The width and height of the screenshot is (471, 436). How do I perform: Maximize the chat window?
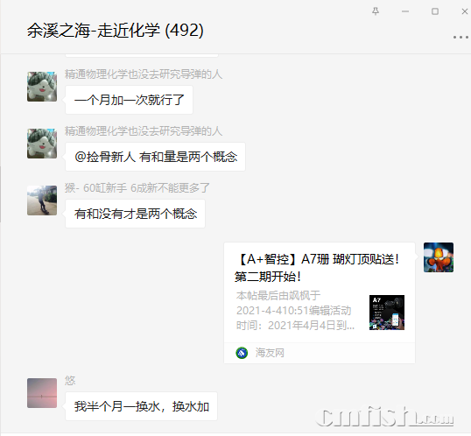pyautogui.click(x=435, y=11)
